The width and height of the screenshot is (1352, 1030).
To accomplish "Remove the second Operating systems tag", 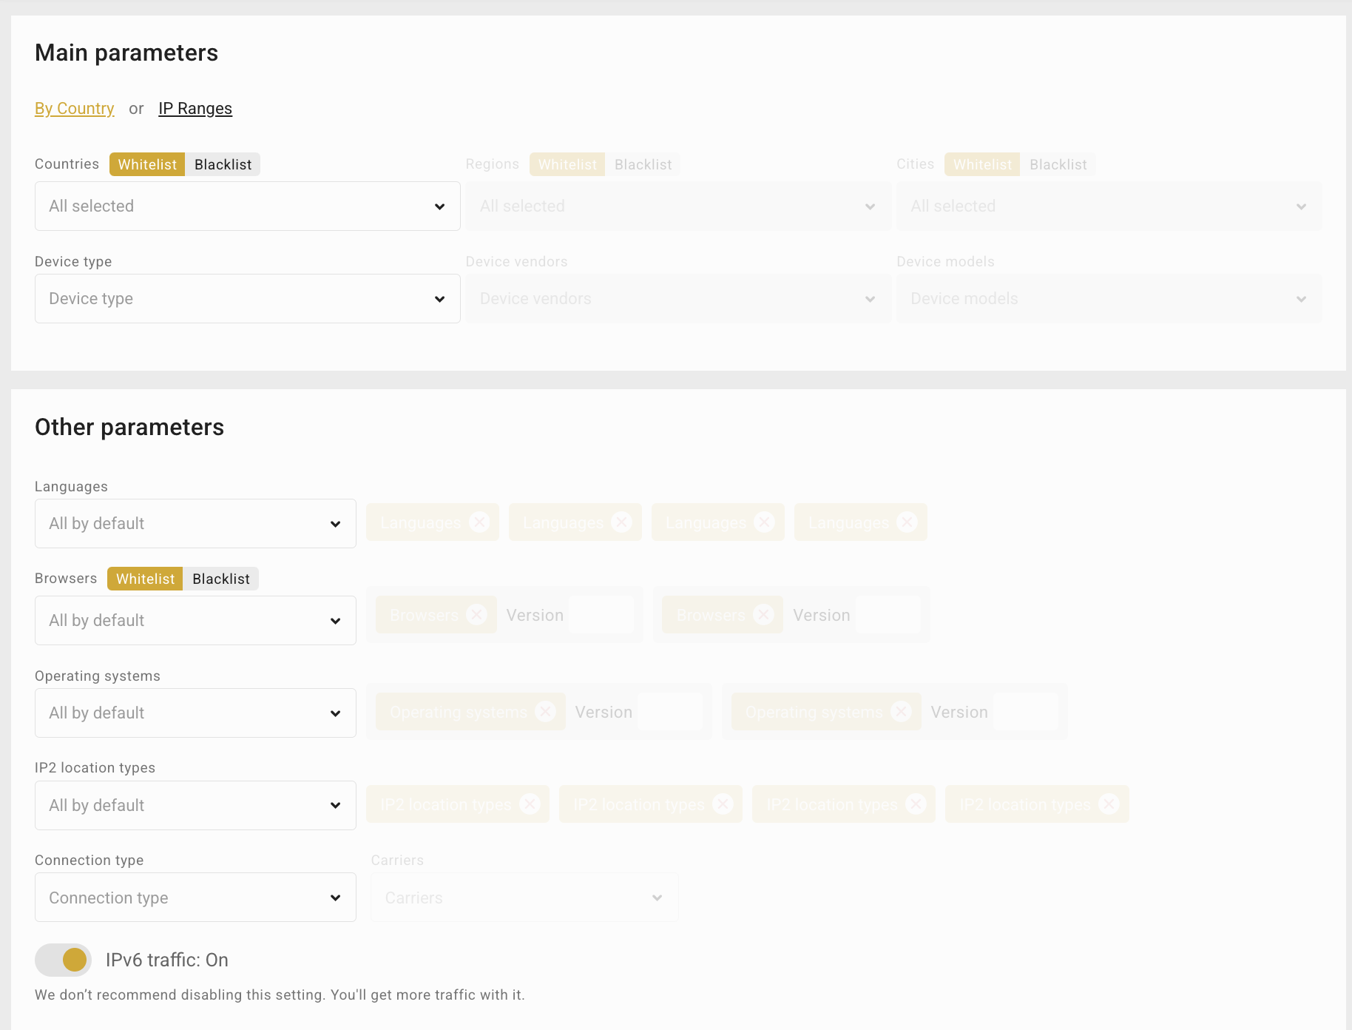I will pos(901,712).
